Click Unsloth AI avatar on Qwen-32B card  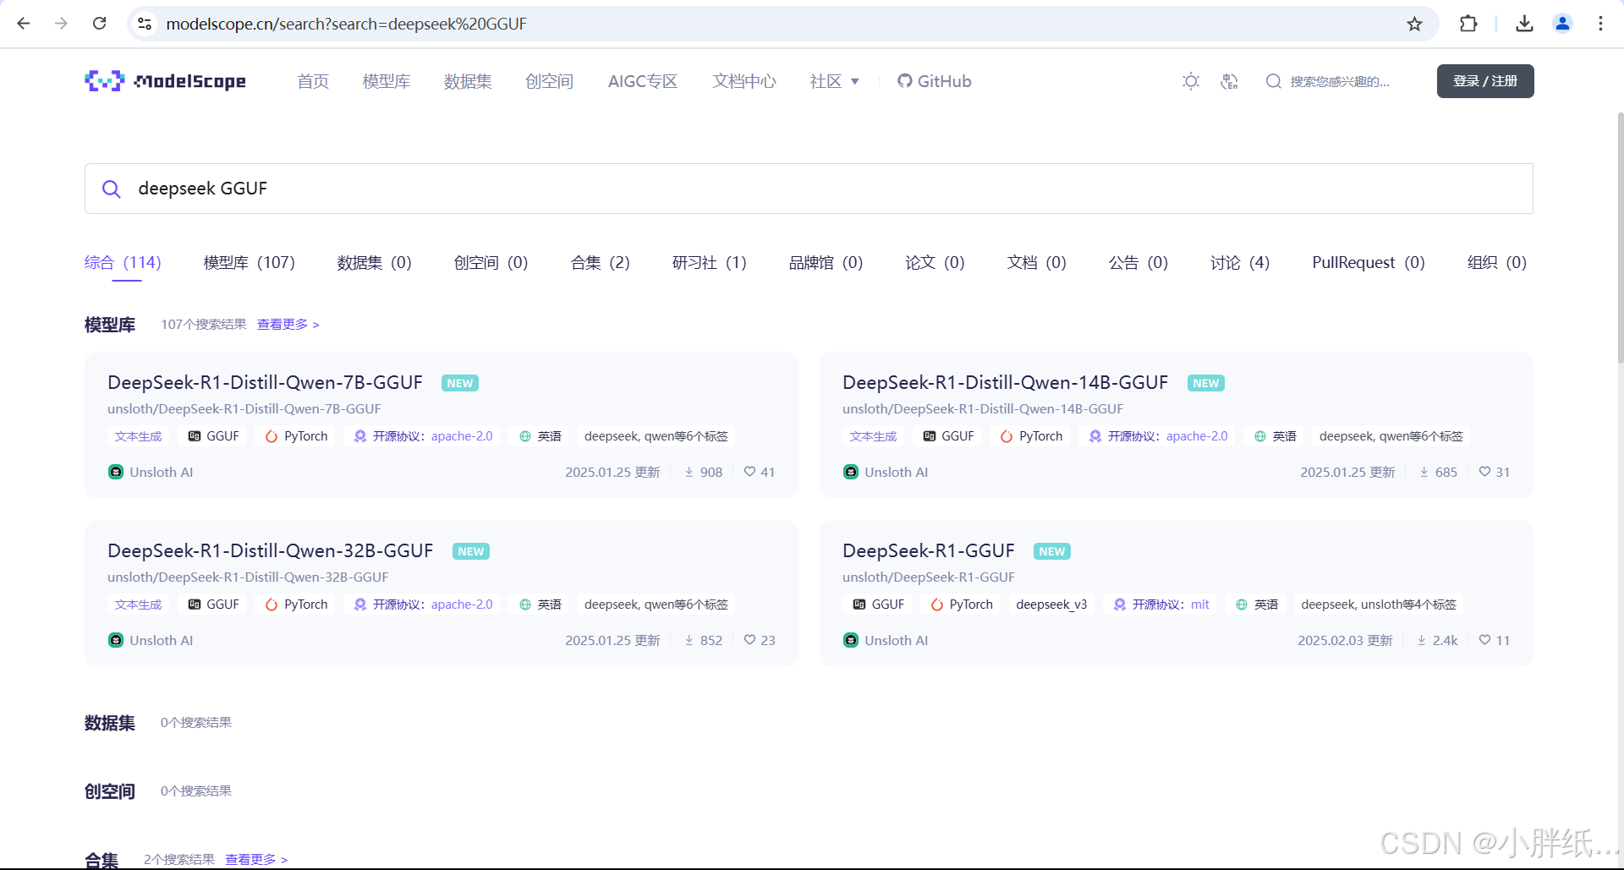[x=116, y=640]
